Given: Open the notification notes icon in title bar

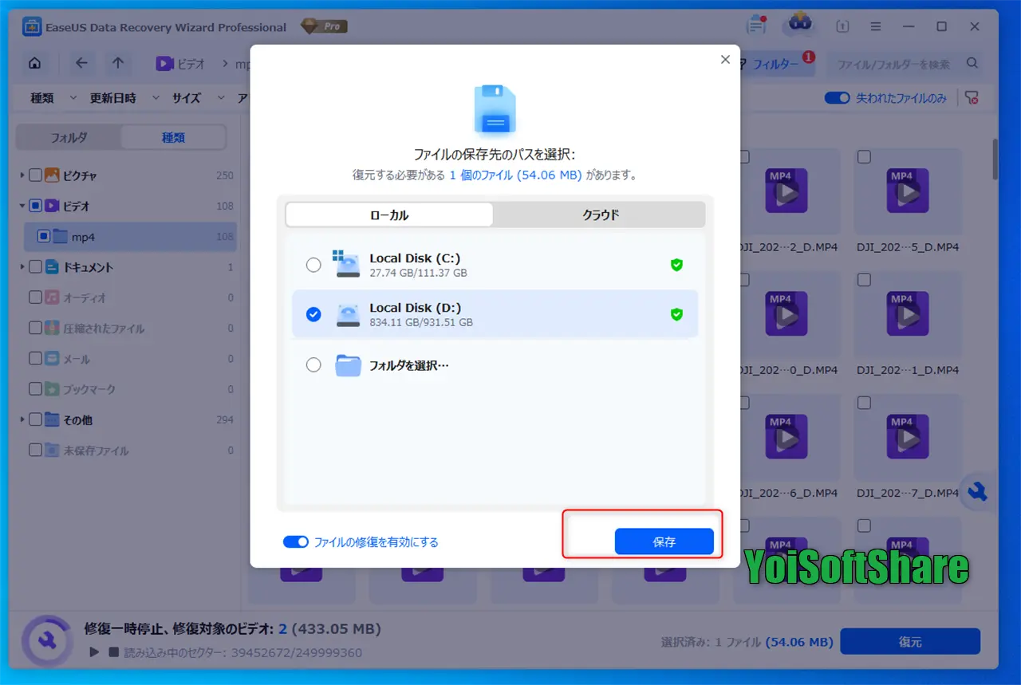Looking at the screenshot, I should tap(755, 25).
